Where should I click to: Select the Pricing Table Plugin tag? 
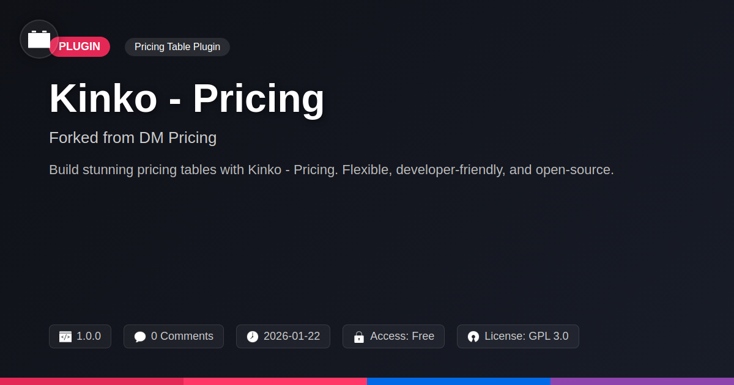pyautogui.click(x=177, y=47)
